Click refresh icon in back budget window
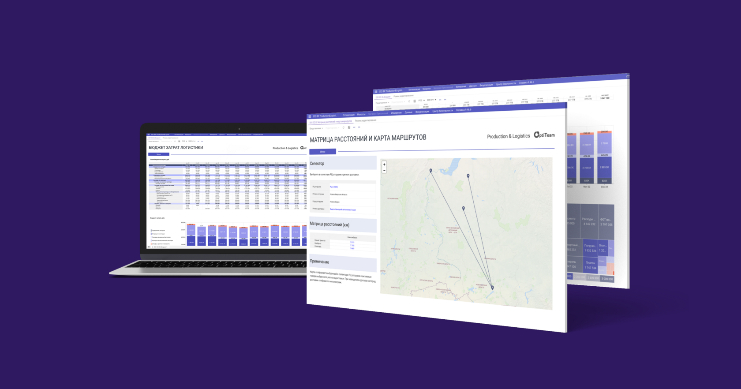The image size is (741, 389). pos(409,101)
